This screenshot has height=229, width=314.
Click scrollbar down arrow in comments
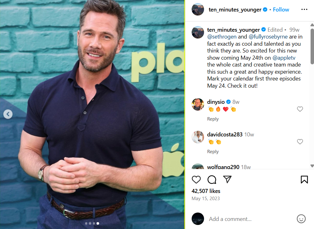tap(312, 166)
